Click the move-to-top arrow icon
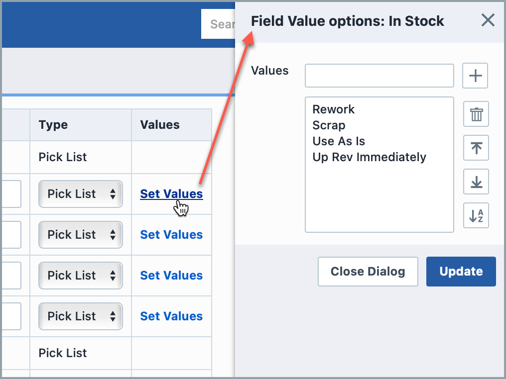The image size is (506, 379). [x=476, y=148]
